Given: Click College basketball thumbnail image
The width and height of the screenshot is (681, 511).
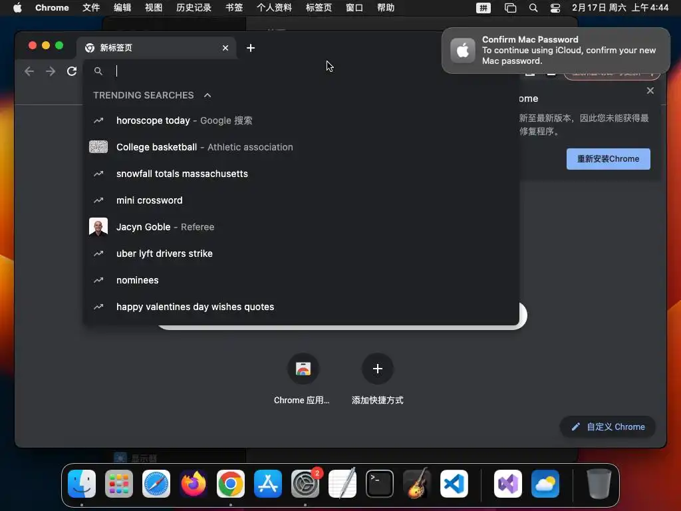Looking at the screenshot, I should pos(98,147).
